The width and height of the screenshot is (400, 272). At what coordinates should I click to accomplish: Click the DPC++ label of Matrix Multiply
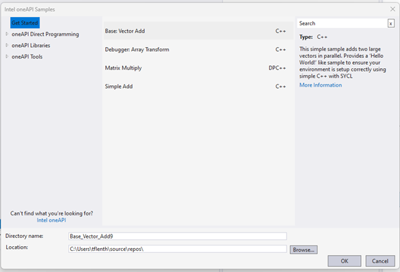(x=277, y=68)
